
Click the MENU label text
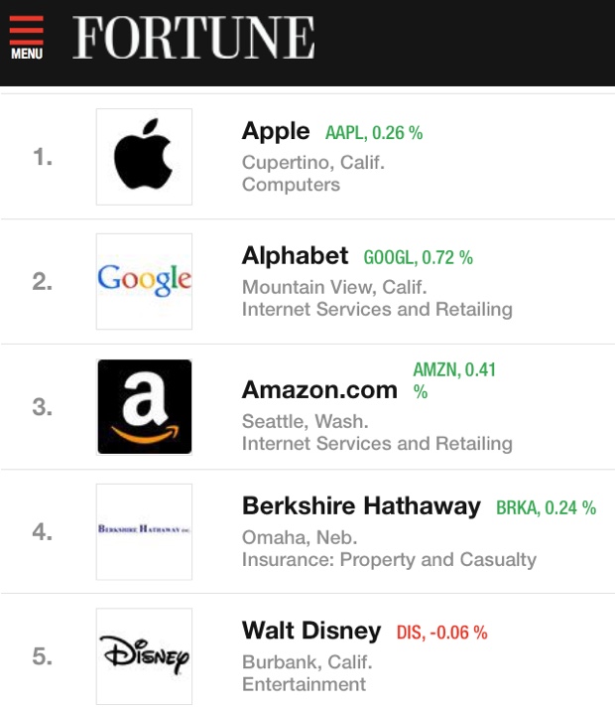click(x=27, y=54)
